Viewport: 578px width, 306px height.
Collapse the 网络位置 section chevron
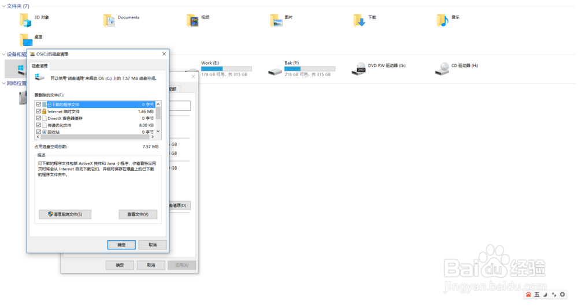[x=3, y=84]
